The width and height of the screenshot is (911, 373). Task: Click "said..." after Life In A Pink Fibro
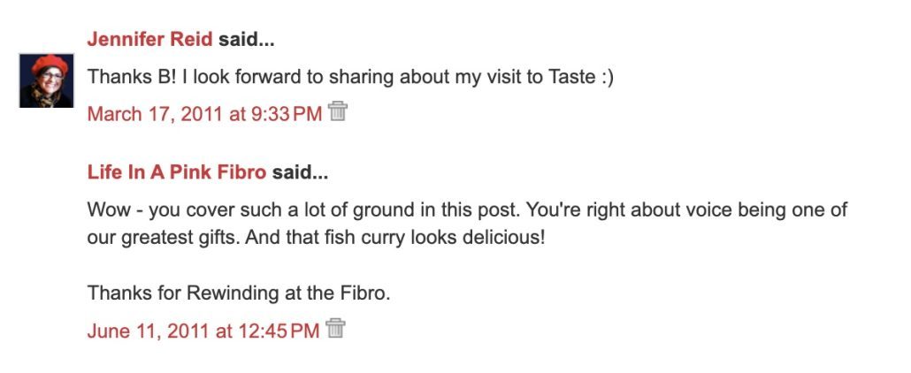click(x=300, y=172)
